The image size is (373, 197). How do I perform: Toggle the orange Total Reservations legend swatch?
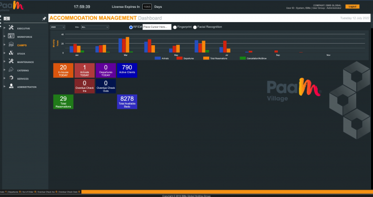click(206, 58)
